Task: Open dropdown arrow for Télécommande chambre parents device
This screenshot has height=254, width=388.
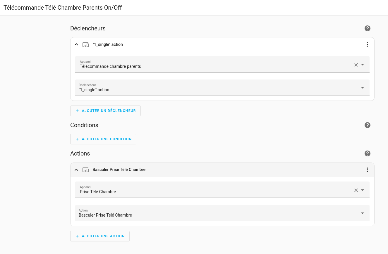Action: (x=363, y=65)
